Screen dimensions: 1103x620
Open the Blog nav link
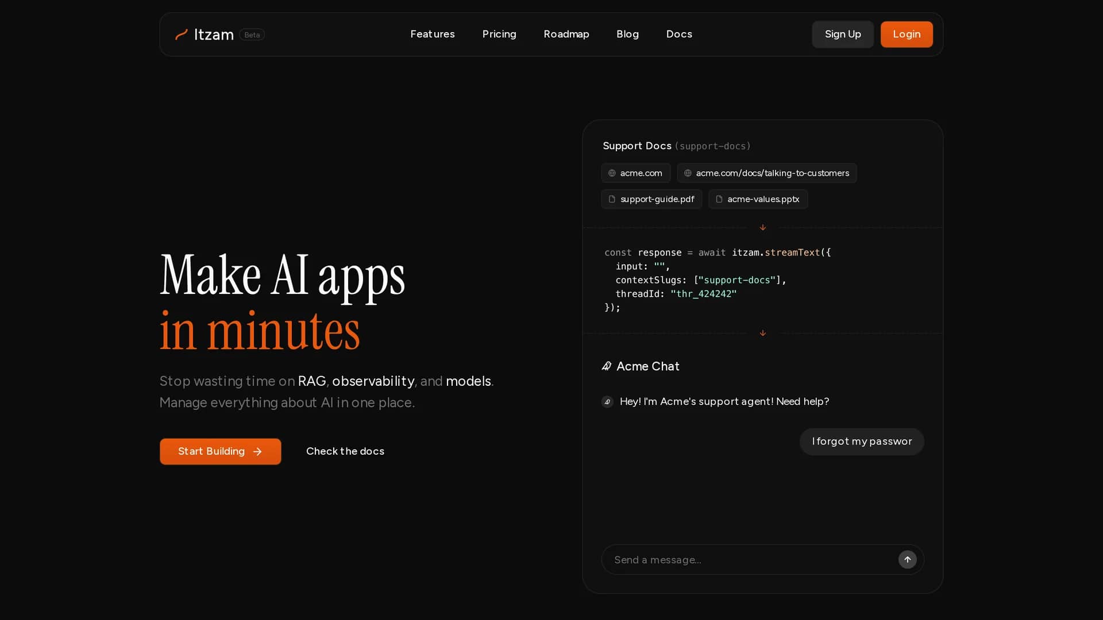[627, 34]
